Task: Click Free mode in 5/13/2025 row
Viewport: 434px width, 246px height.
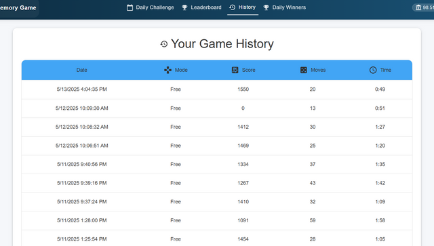Action: point(176,89)
